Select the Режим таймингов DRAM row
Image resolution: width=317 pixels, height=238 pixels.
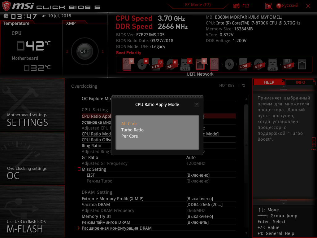pos(158,222)
